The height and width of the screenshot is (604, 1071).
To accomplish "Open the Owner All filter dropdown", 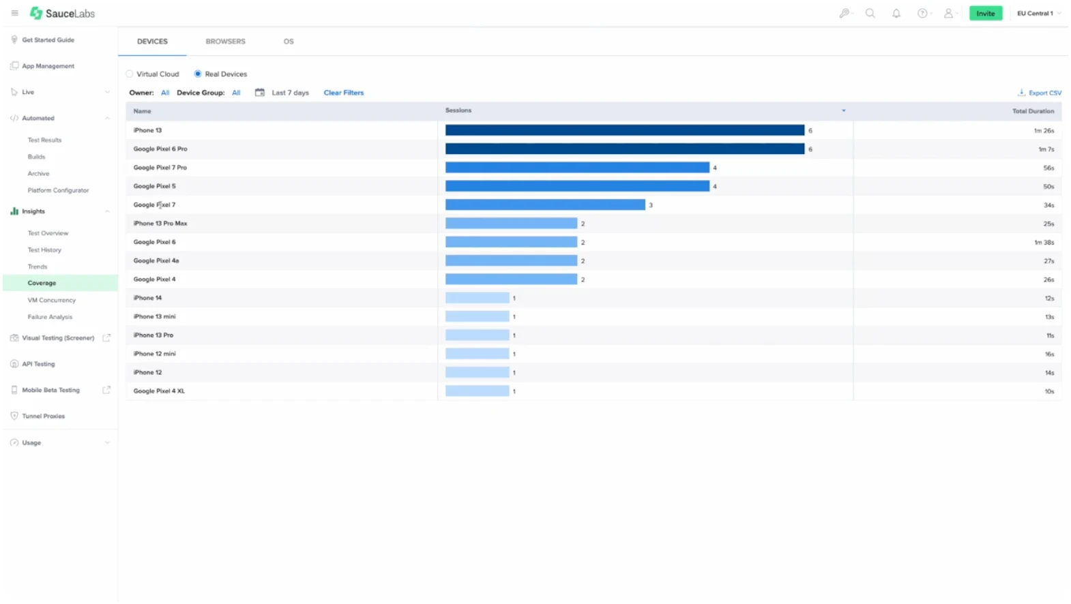I will coord(165,93).
